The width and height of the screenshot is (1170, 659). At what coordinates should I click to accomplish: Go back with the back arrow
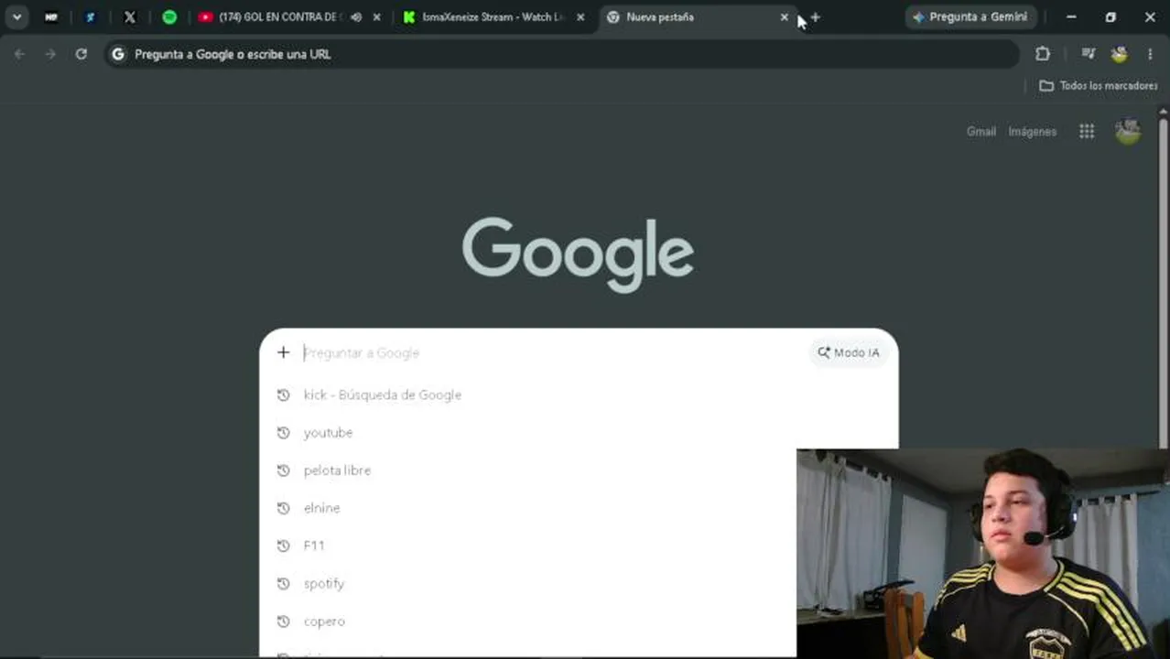coord(19,54)
